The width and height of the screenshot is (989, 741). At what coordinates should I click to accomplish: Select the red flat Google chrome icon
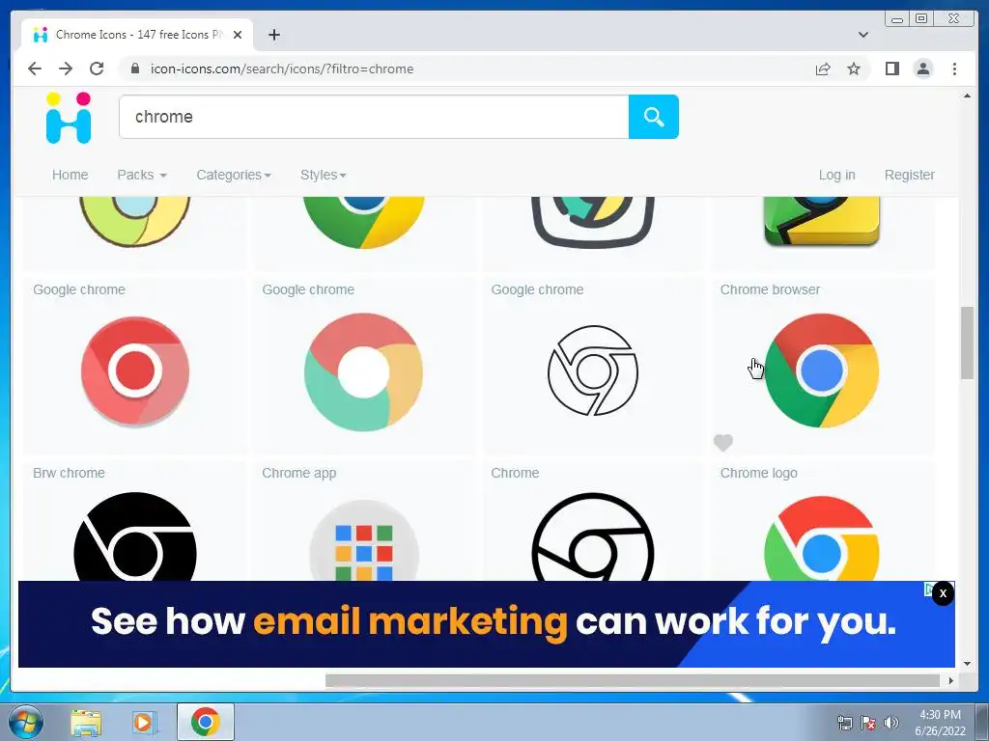click(x=135, y=371)
